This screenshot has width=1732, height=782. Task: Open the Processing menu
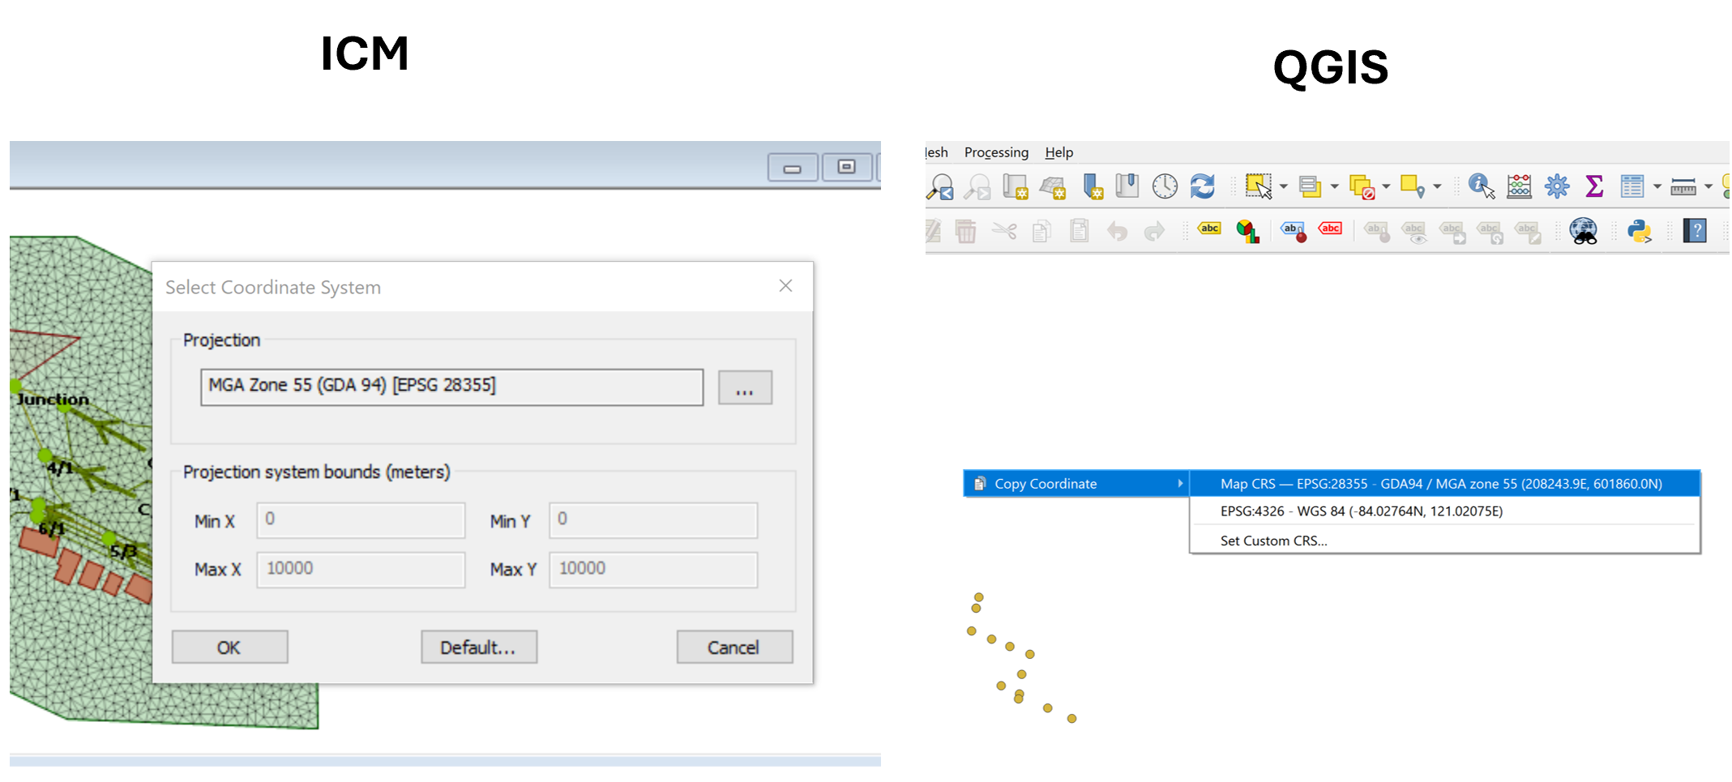996,152
